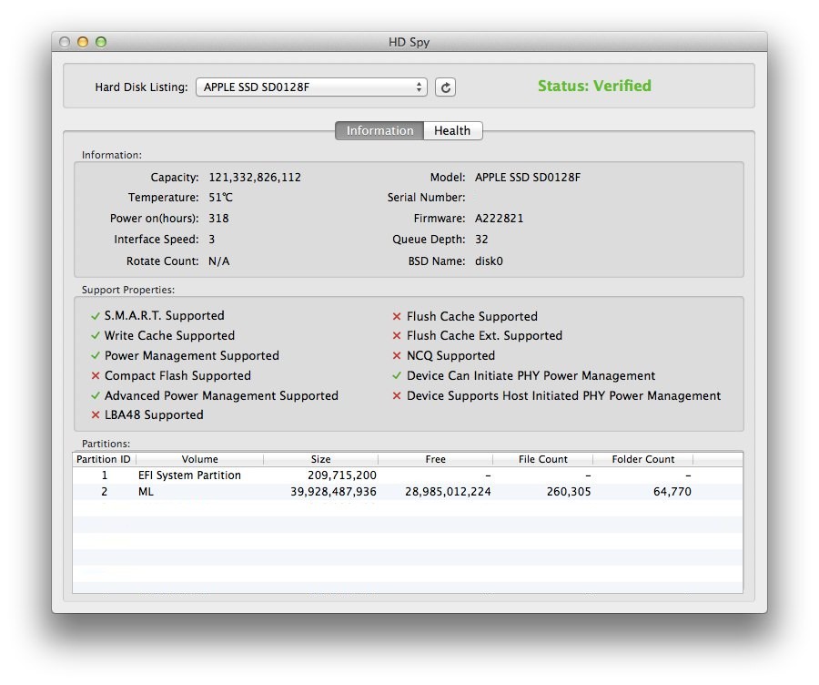The image size is (819, 685).
Task: Zoom the HD Spy window with green button
Action: tap(101, 42)
